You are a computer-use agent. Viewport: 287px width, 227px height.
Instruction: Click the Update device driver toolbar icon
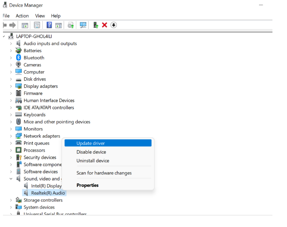(71, 25)
